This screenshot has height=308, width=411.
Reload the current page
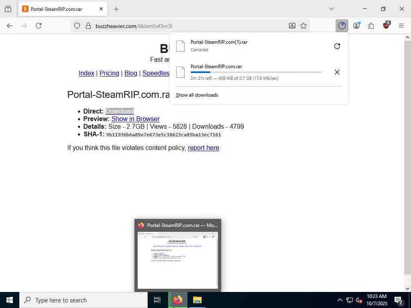[x=39, y=26]
